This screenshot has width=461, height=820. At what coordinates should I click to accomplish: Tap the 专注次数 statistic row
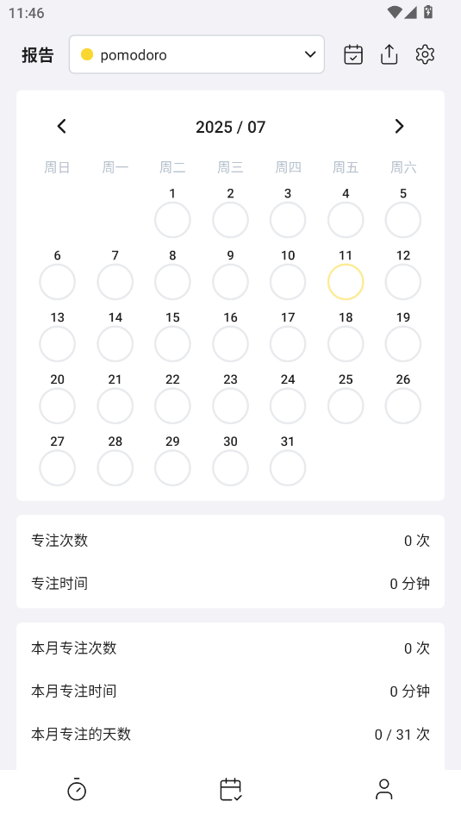(231, 541)
